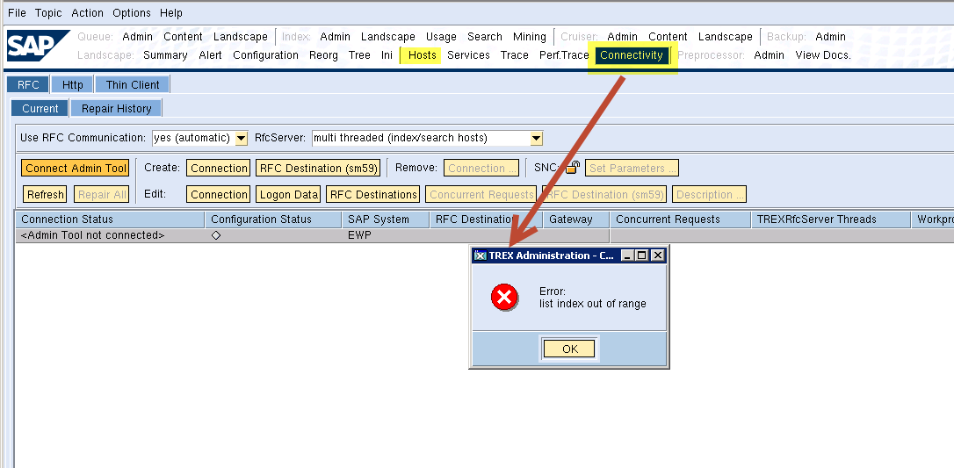Open Queue Admin view
The height and width of the screenshot is (468, 954).
(x=138, y=37)
